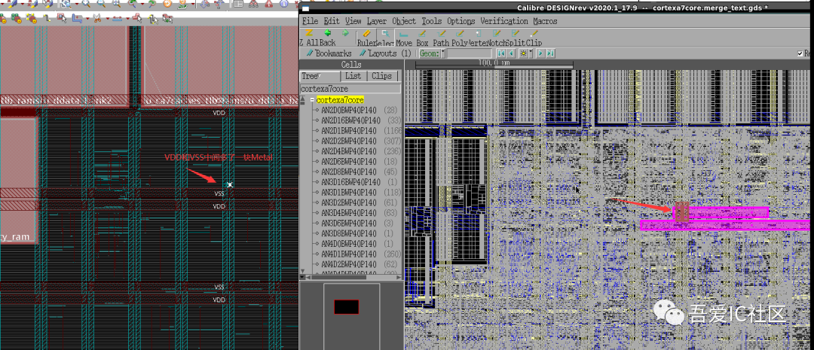Open the View menu
Image resolution: width=814 pixels, height=350 pixels.
353,21
